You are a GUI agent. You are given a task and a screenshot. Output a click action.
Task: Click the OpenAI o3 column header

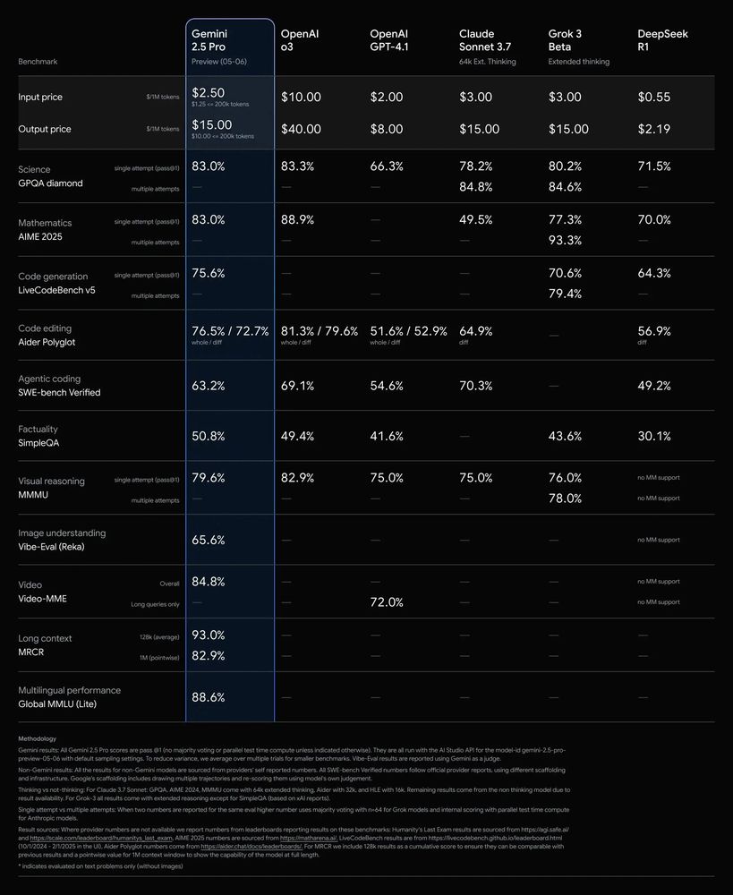[300, 40]
